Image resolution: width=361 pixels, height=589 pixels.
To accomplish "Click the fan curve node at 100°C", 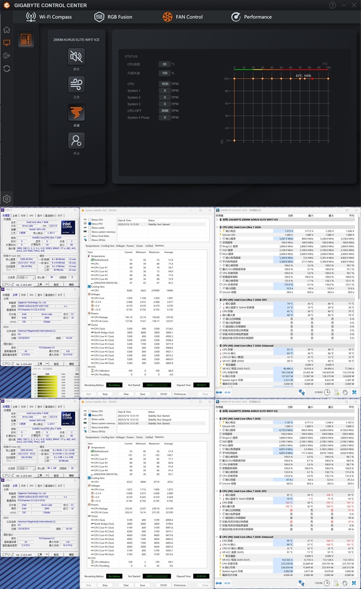I will 328,78.
